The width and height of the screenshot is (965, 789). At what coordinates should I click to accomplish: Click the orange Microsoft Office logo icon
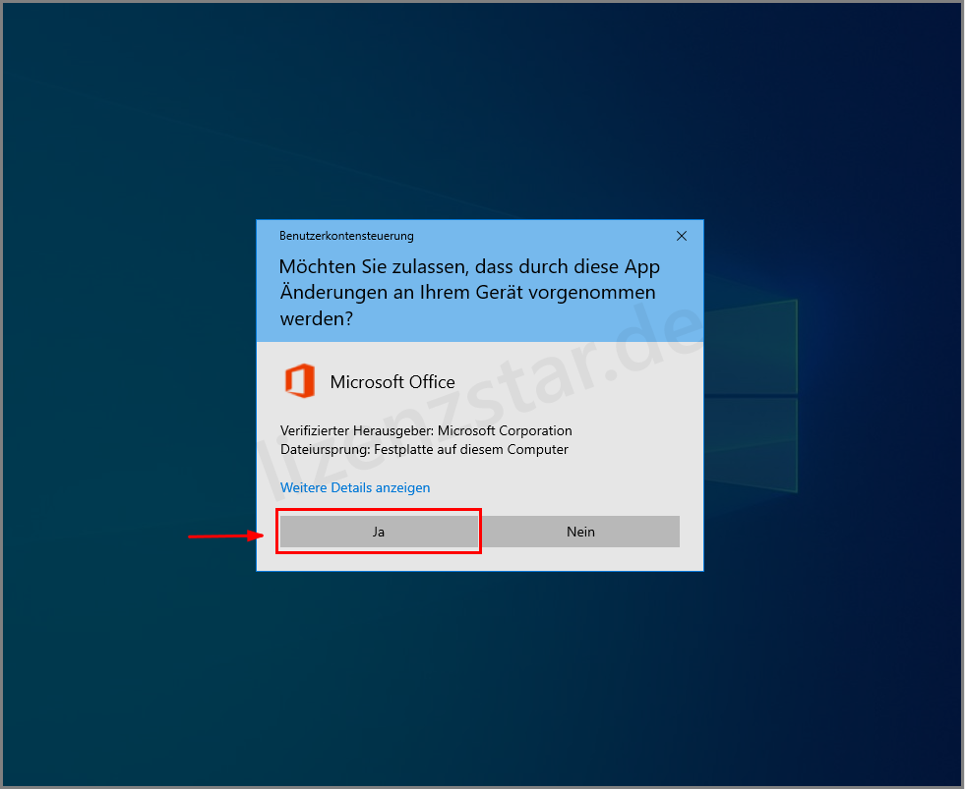click(300, 381)
